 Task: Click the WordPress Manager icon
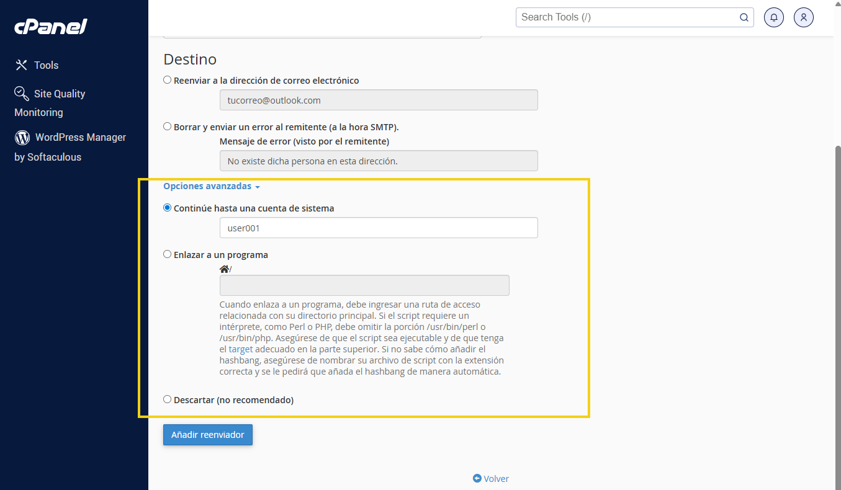[x=22, y=138]
